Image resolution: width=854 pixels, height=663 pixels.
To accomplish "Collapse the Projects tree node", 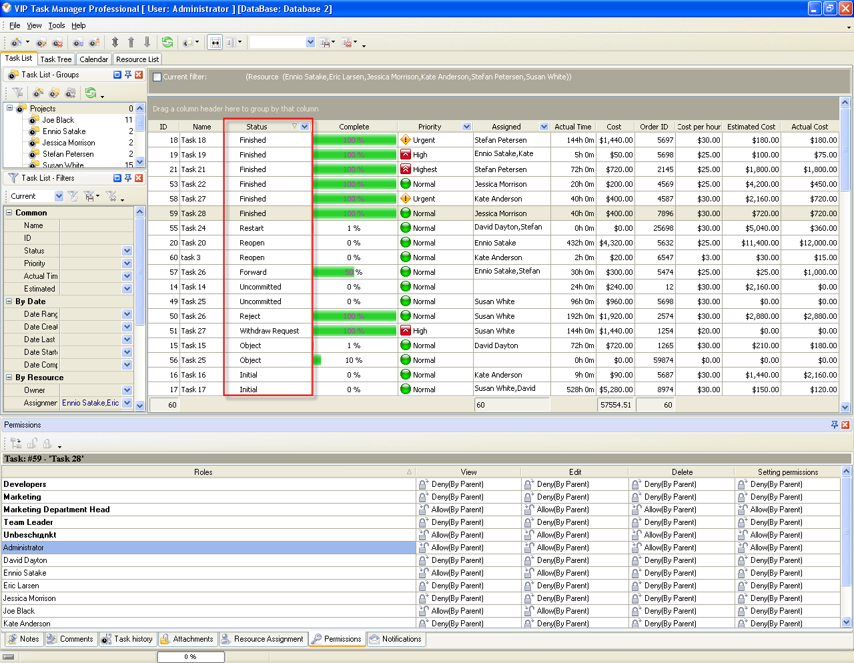I will tap(9, 108).
